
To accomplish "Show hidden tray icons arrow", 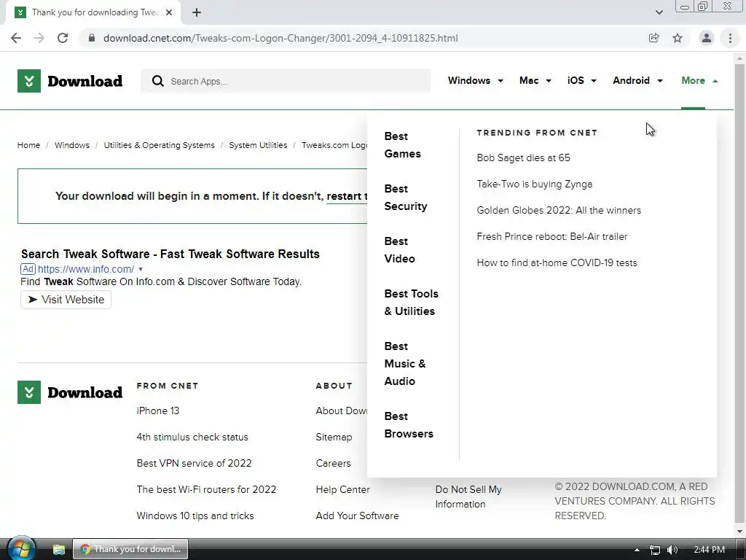I will click(637, 550).
